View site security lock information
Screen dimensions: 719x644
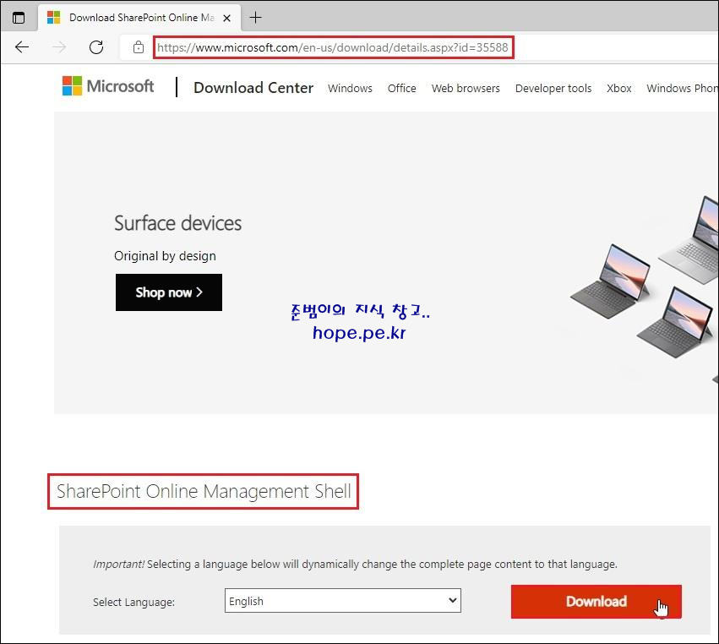coord(139,47)
